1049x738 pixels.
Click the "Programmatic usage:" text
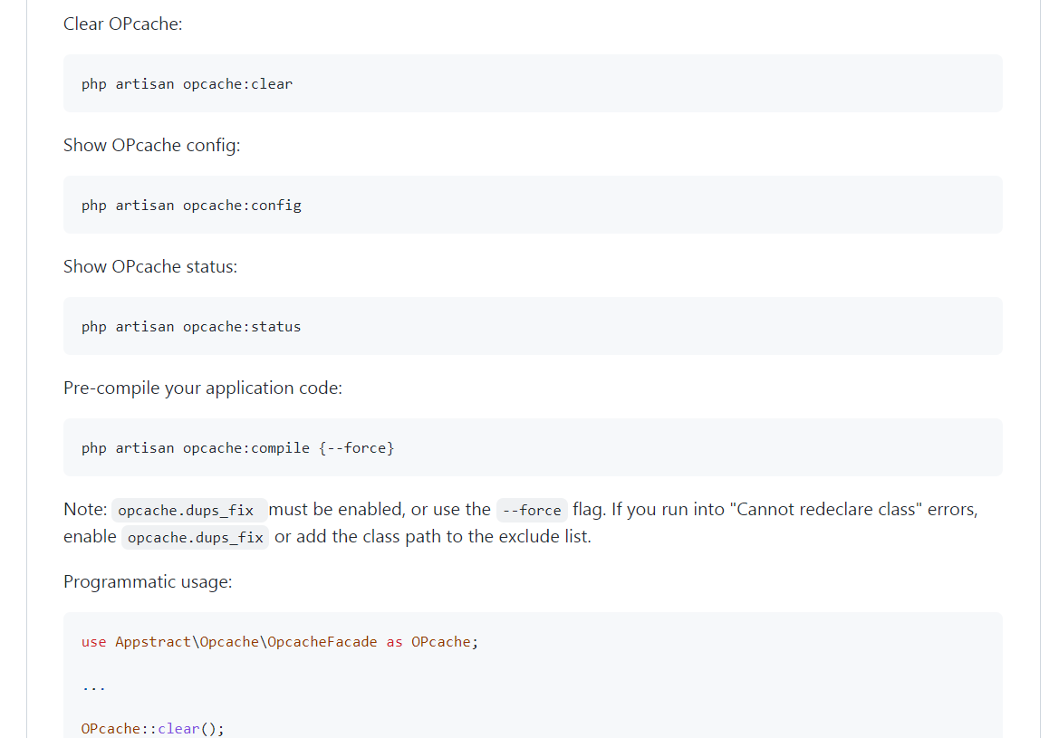point(148,581)
